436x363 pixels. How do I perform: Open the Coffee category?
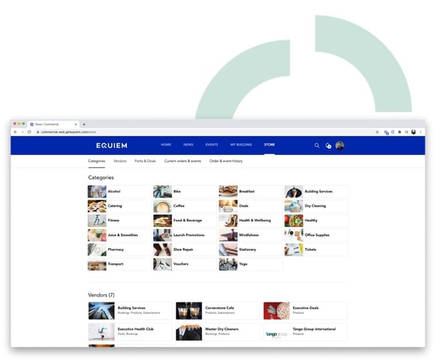(184, 206)
